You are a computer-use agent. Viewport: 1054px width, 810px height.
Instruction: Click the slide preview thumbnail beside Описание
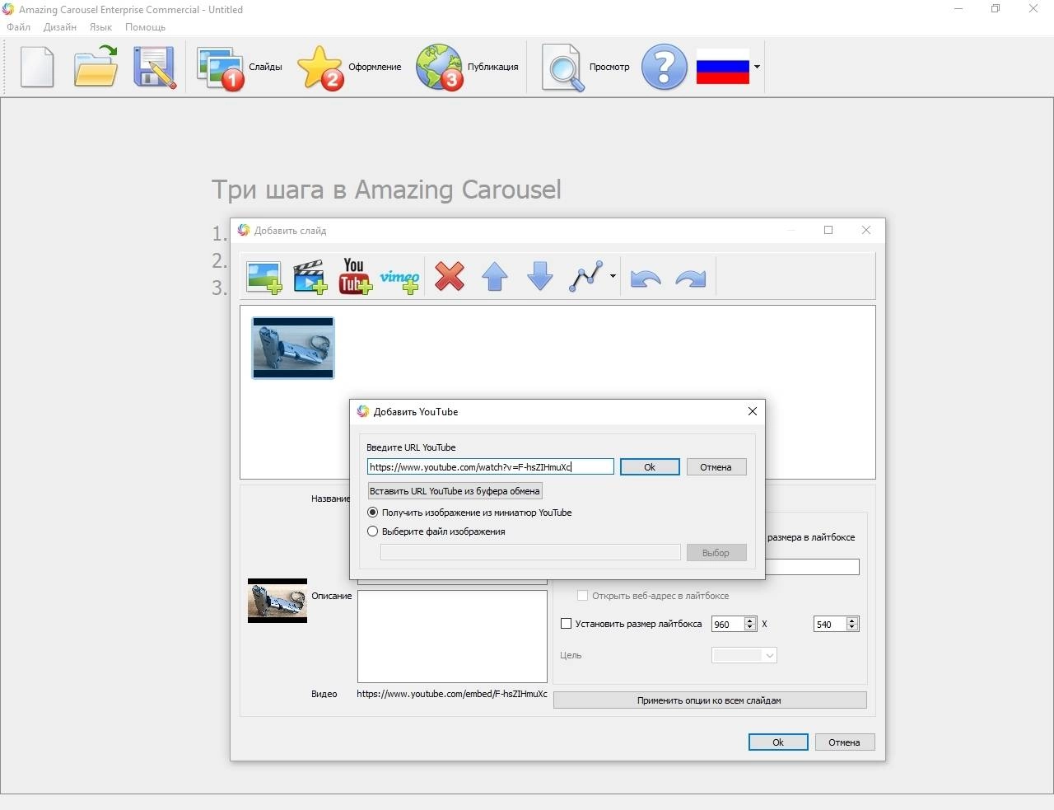pos(277,600)
